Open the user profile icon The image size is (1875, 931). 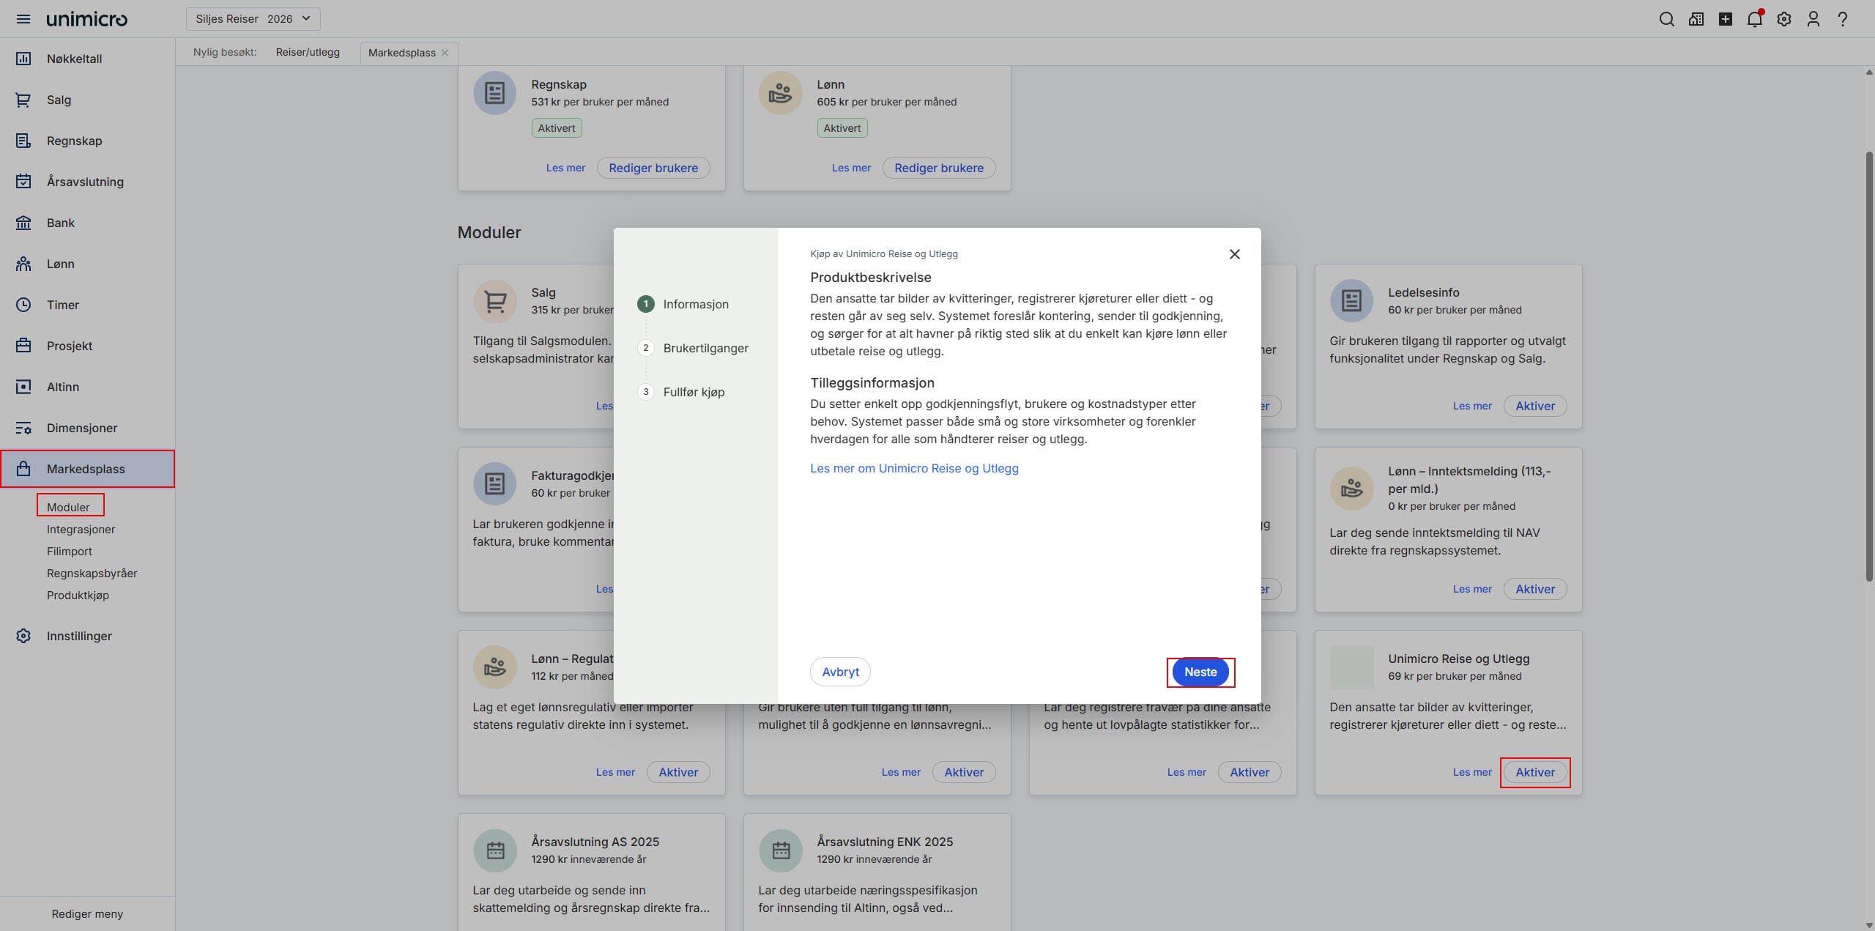(x=1813, y=19)
